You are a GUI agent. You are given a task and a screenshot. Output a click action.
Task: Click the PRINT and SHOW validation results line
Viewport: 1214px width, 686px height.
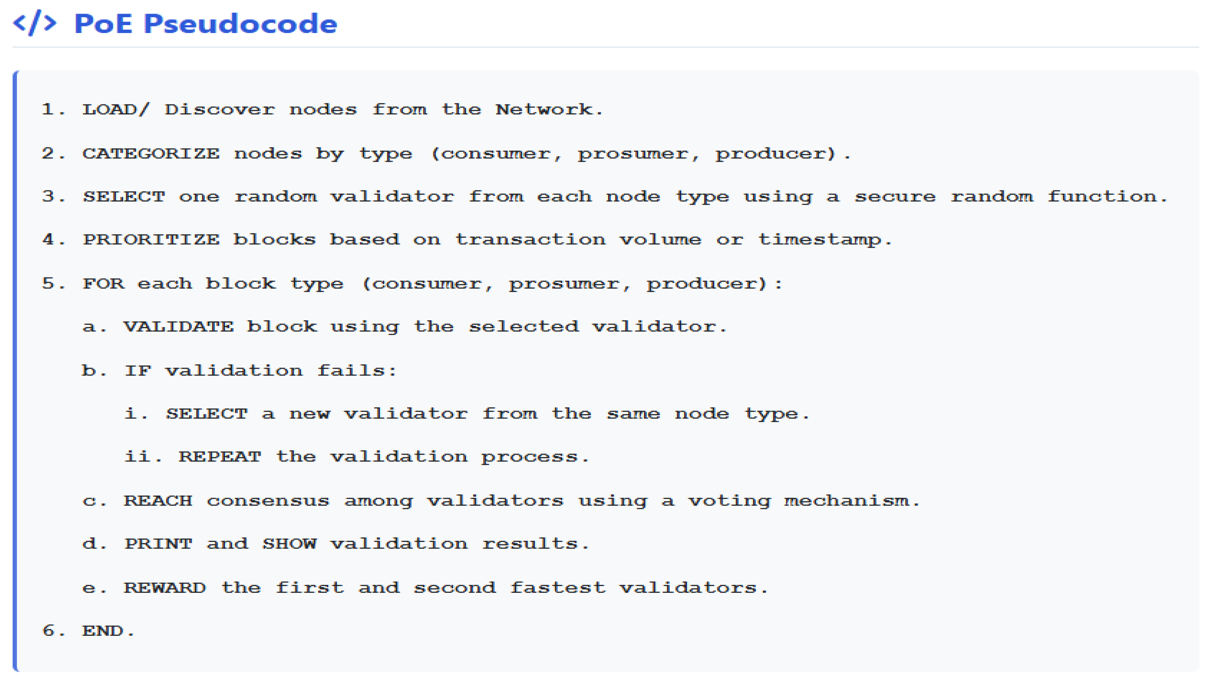pyautogui.click(x=336, y=544)
